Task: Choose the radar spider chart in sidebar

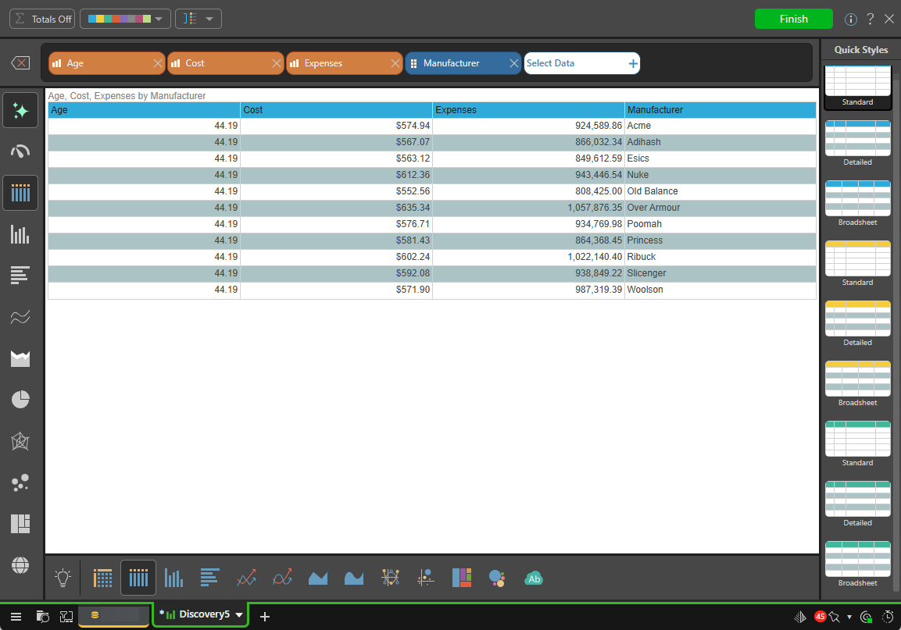Action: tap(20, 442)
